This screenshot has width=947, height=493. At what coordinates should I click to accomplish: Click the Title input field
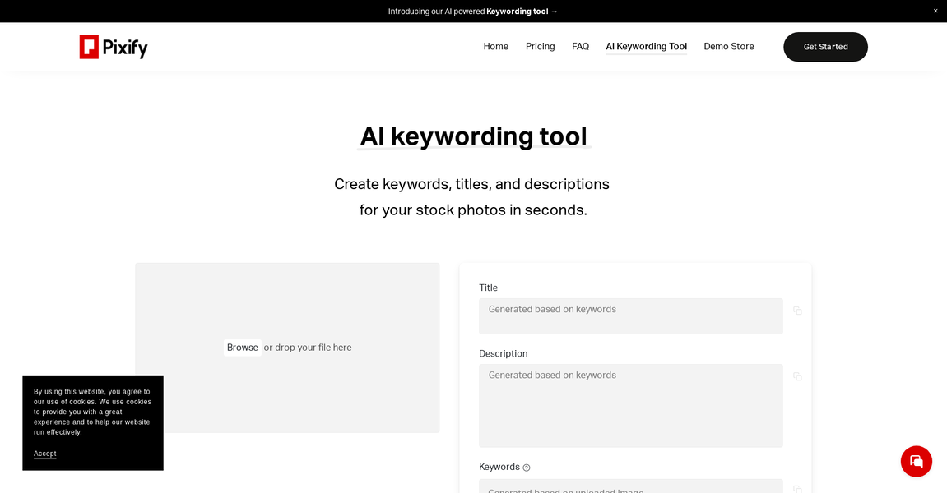point(630,316)
